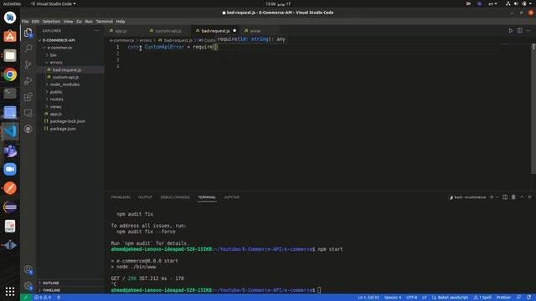The height and width of the screenshot is (301, 536).
Task: Run the file with the play icon
Action: tap(510, 31)
